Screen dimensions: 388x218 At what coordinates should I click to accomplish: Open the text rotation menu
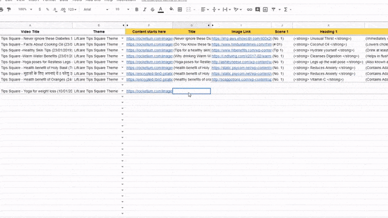238,10
